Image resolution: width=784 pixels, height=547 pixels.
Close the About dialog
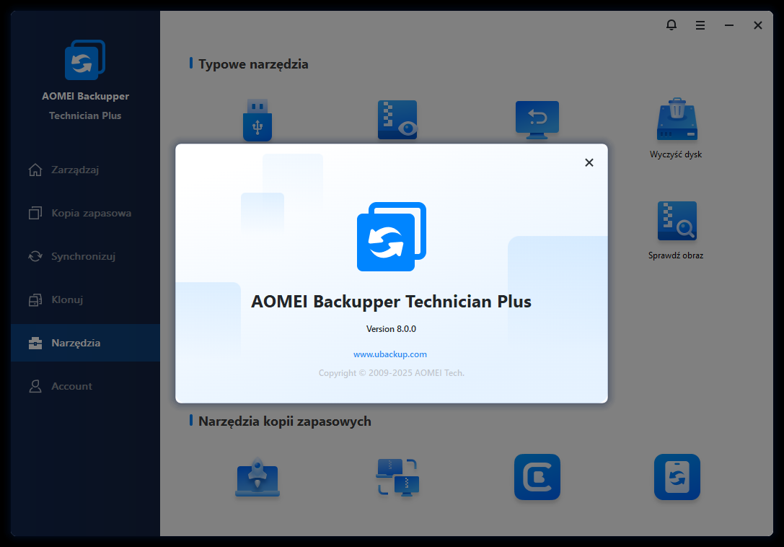(x=589, y=162)
